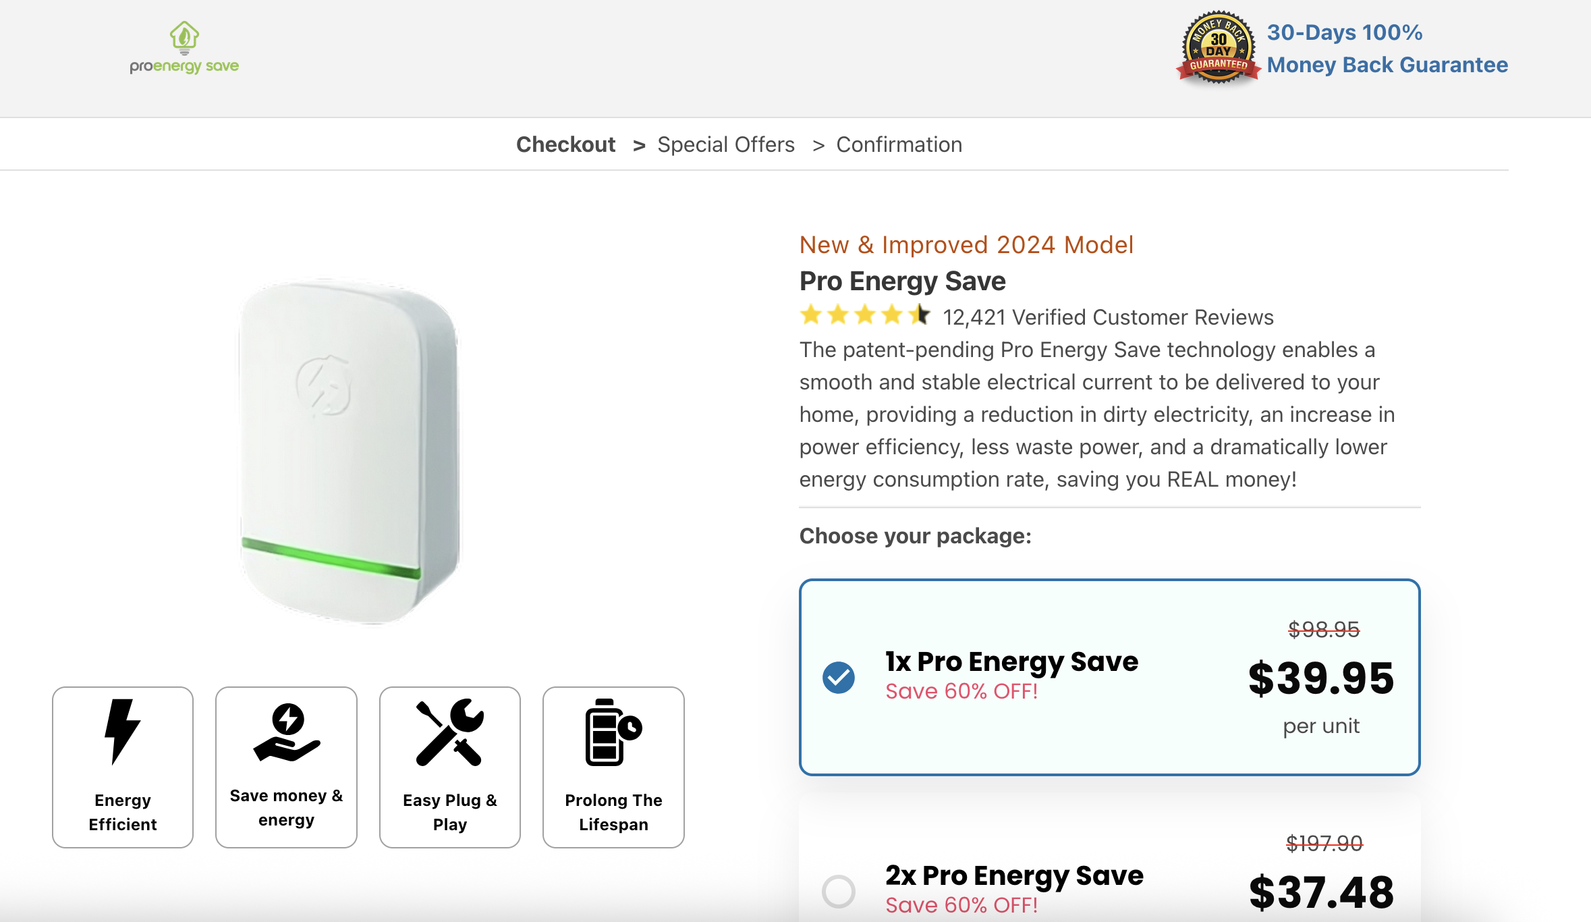Click the battery with clock icon
Image resolution: width=1591 pixels, height=922 pixels.
tap(613, 732)
